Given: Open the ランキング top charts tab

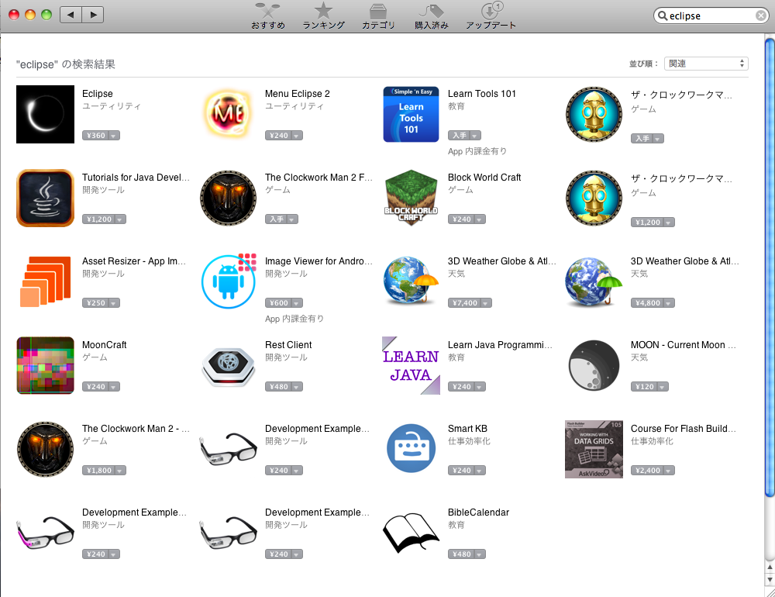Looking at the screenshot, I should pyautogui.click(x=324, y=16).
